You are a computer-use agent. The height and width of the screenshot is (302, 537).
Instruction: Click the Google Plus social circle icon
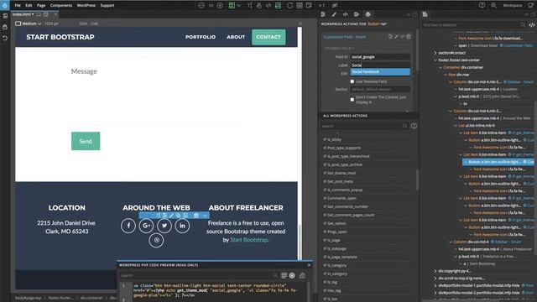coord(146,226)
